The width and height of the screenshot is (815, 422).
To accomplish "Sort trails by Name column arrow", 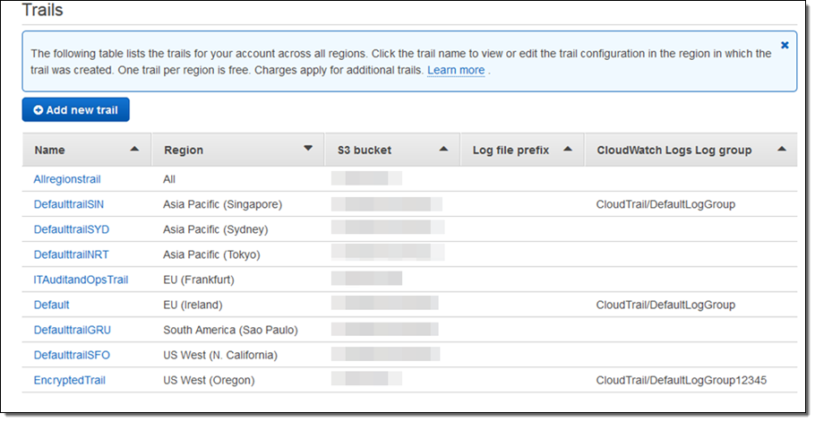I will point(134,150).
